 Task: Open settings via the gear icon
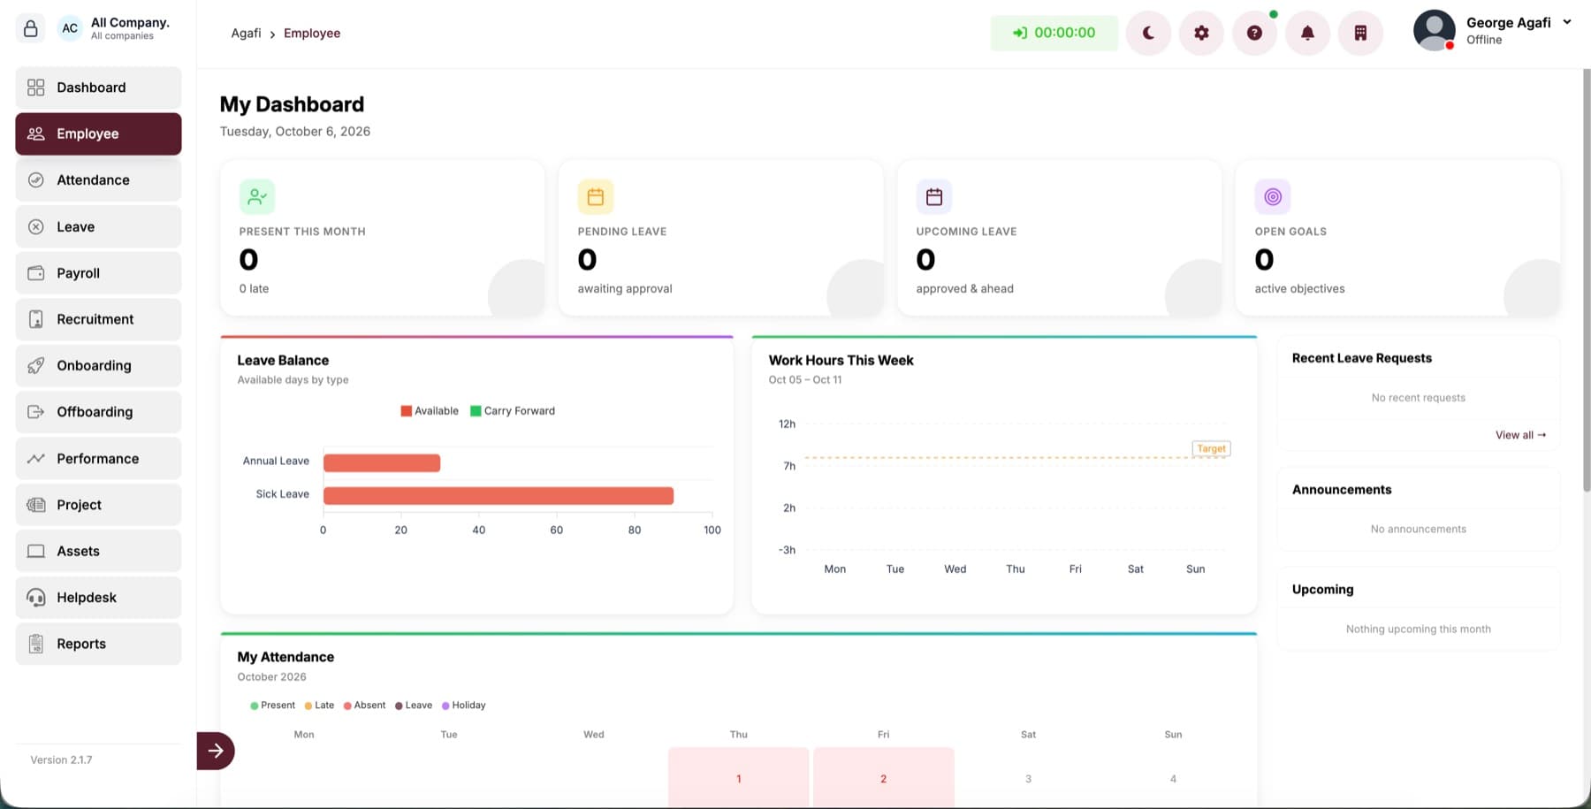[1201, 33]
